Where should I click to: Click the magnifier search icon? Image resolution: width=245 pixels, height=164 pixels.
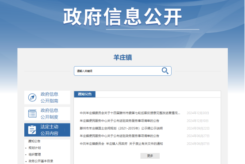pos(165,71)
